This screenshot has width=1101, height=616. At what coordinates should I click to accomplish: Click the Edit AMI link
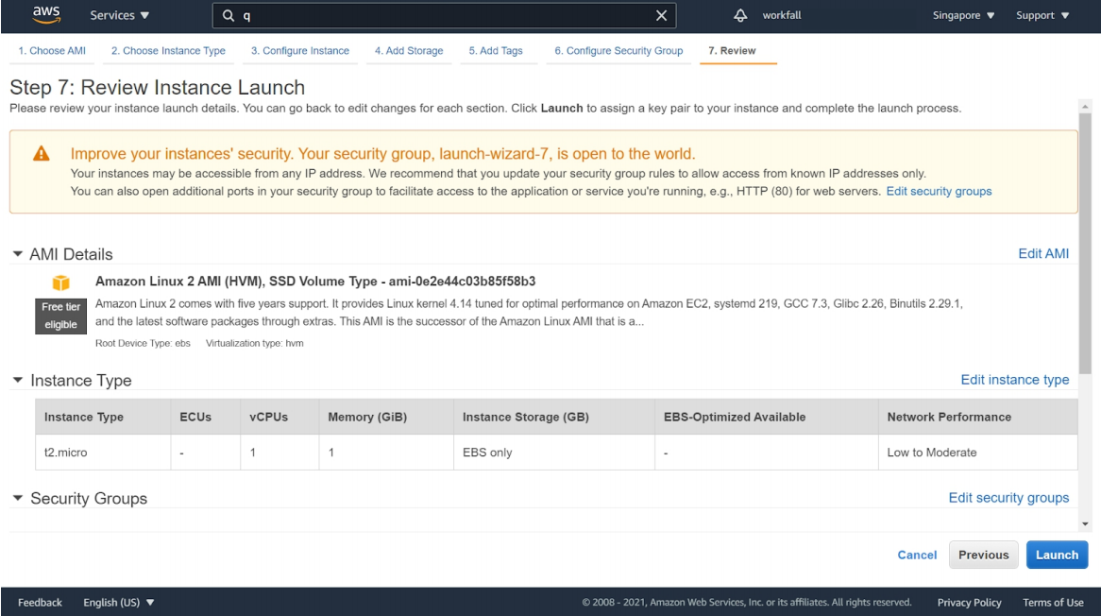coord(1043,254)
